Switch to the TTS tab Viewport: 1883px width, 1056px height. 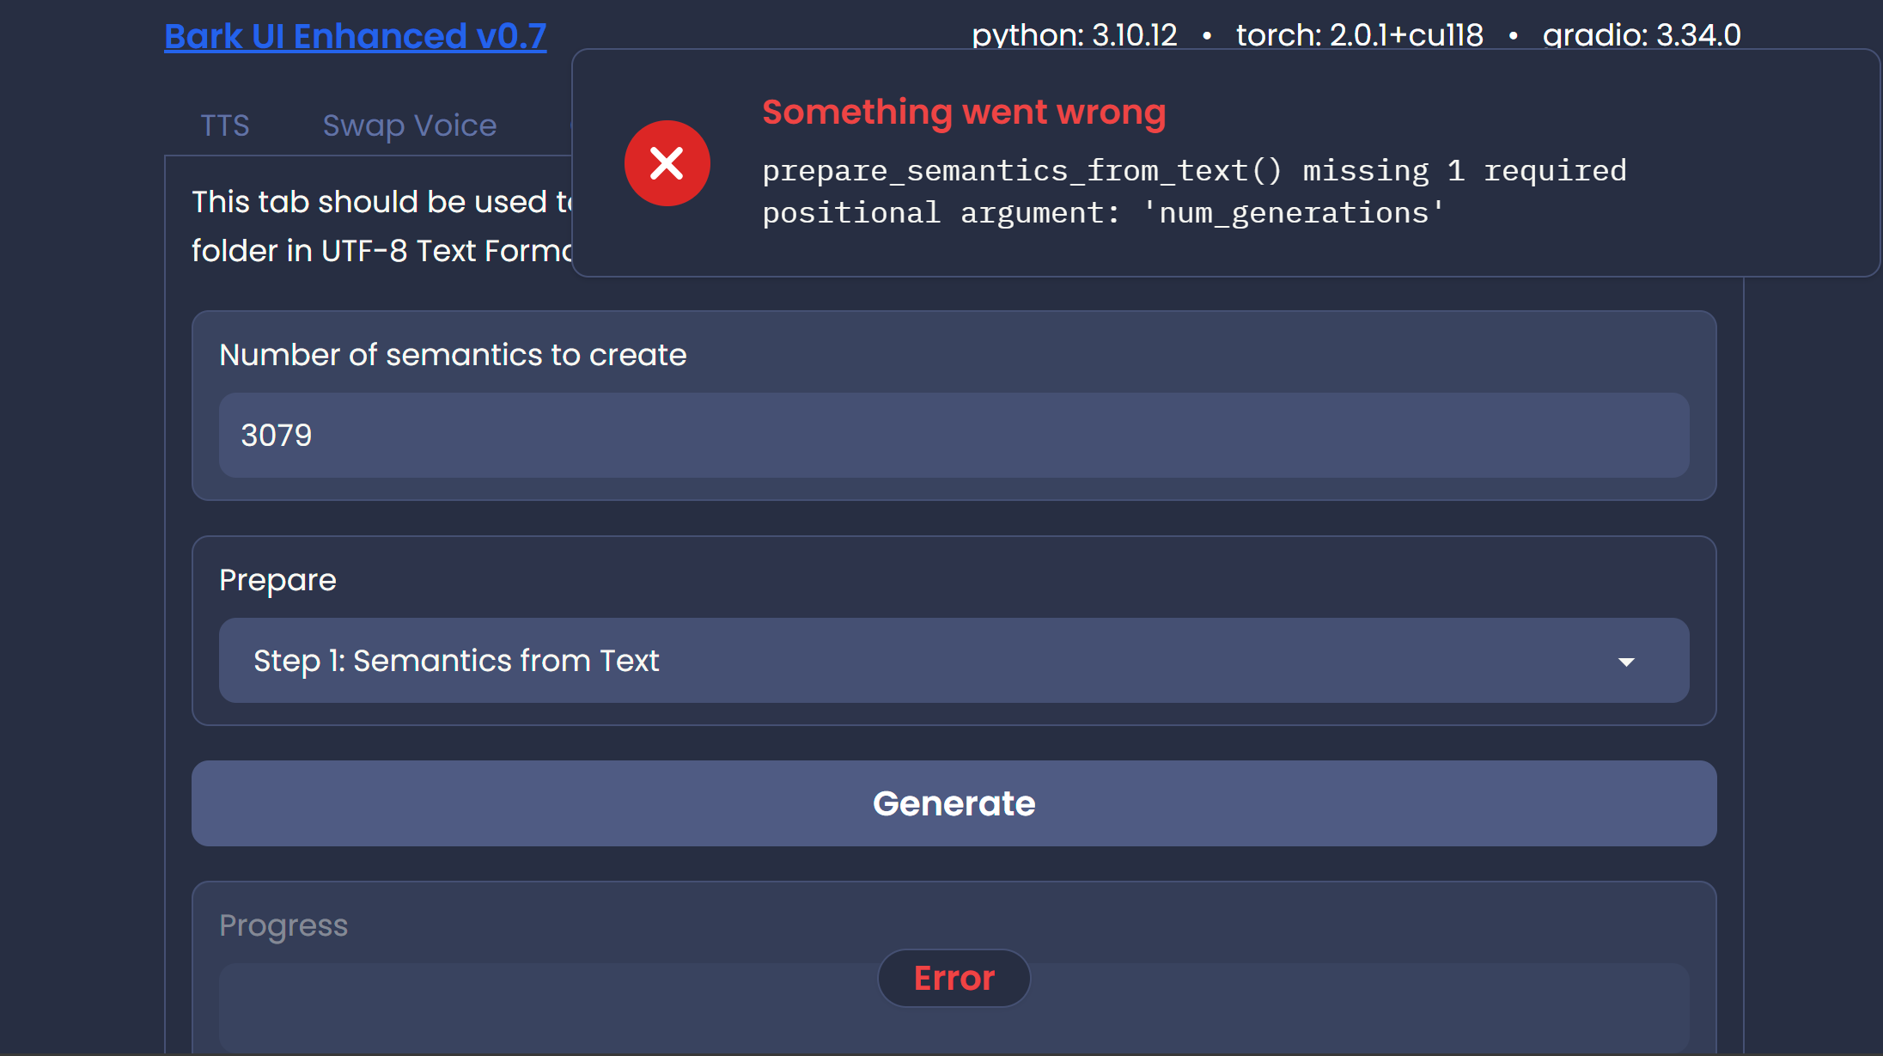point(224,125)
